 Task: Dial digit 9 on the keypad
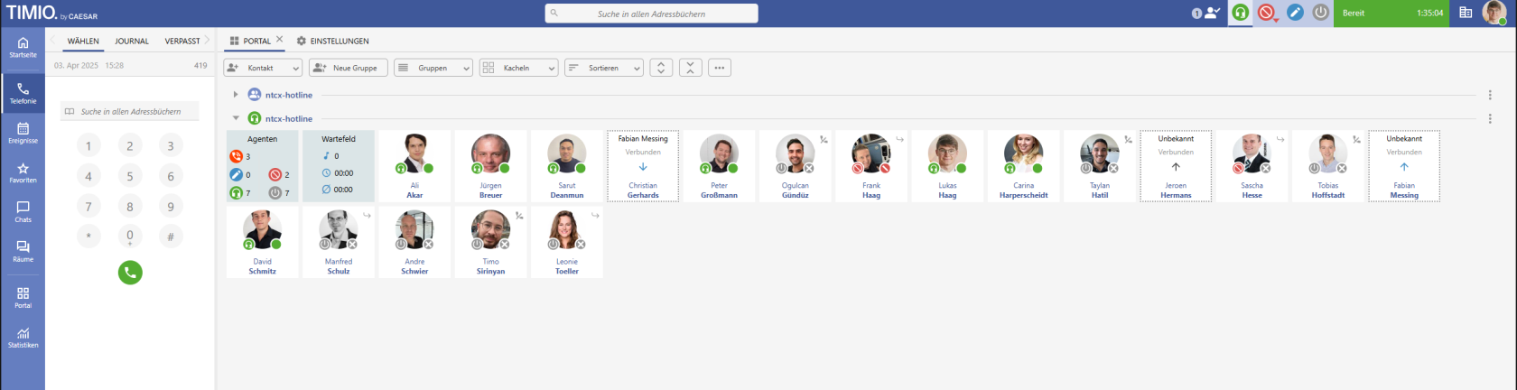pyautogui.click(x=171, y=207)
